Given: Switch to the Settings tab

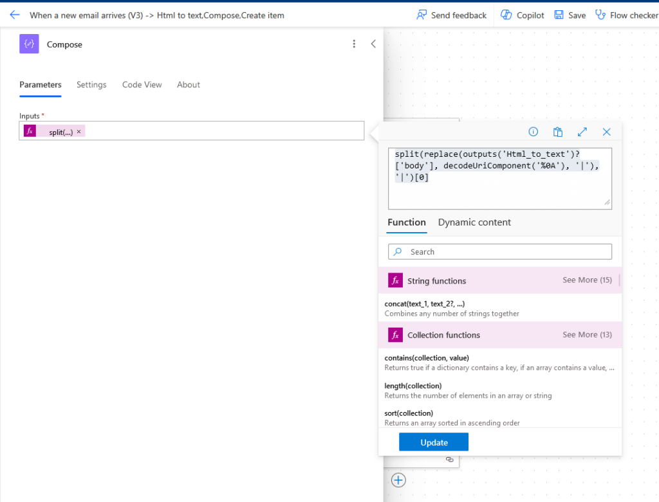Looking at the screenshot, I should [91, 85].
